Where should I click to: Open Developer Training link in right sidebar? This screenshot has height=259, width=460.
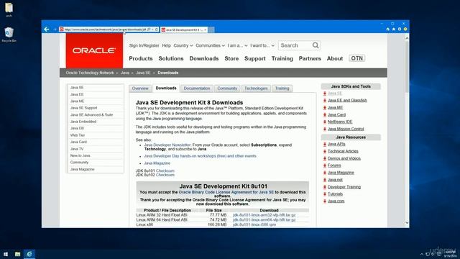(344, 187)
